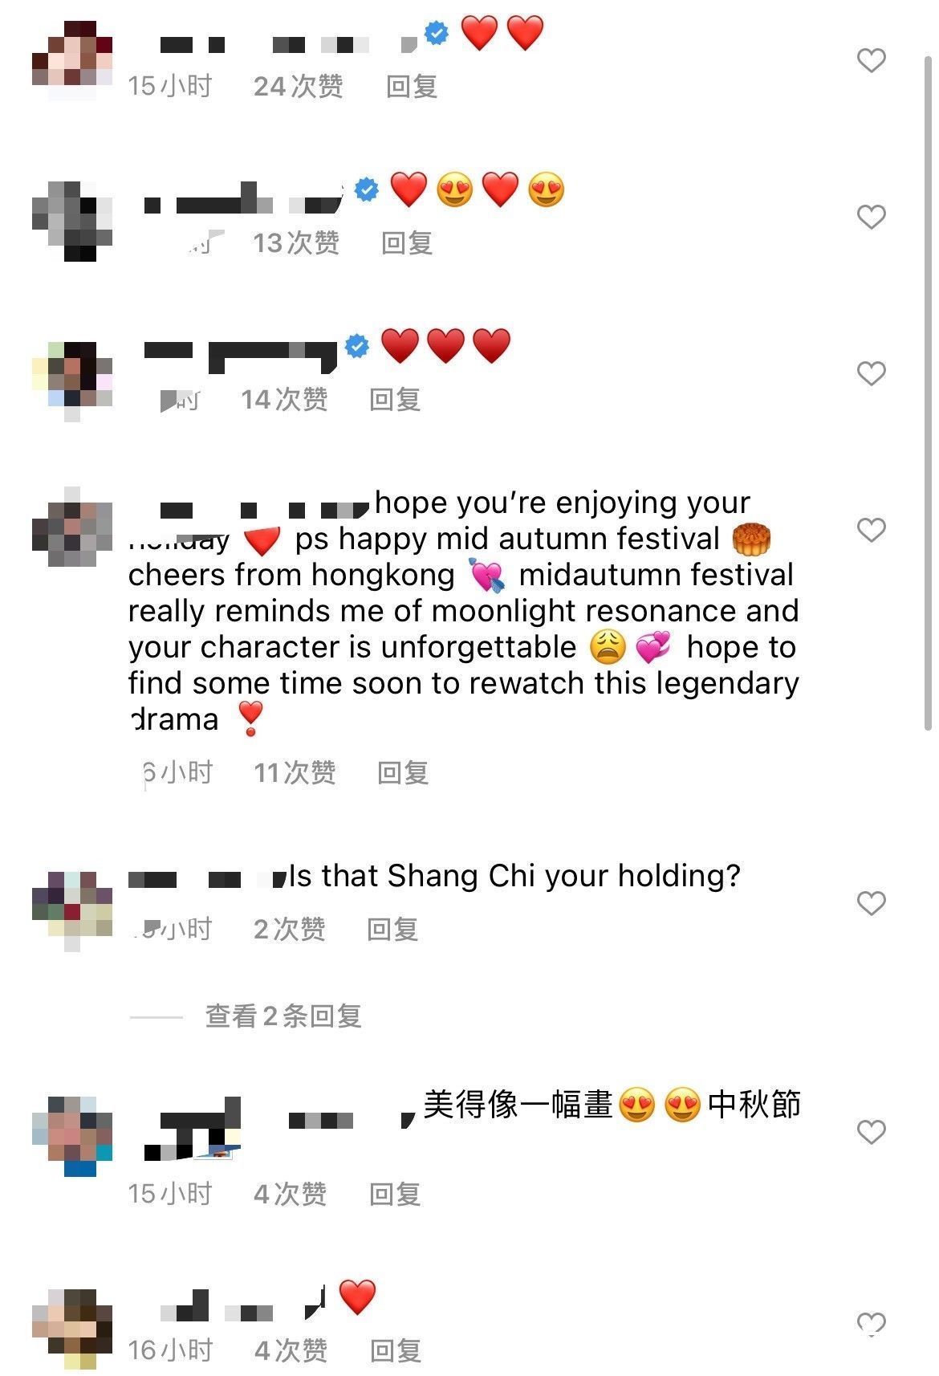
Task: Tap heart icon on comment with 13 likes
Action: [x=871, y=217]
